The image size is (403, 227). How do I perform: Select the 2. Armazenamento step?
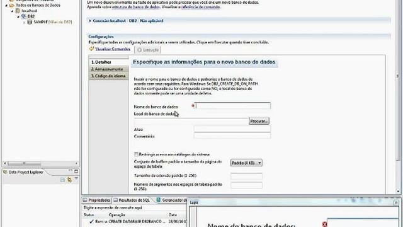[x=109, y=69]
